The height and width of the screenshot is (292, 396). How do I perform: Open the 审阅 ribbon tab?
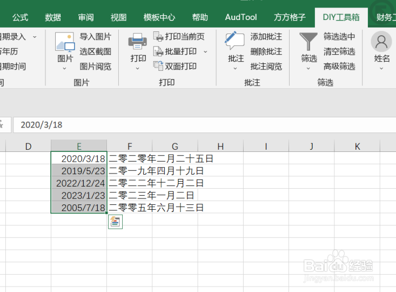tap(86, 17)
